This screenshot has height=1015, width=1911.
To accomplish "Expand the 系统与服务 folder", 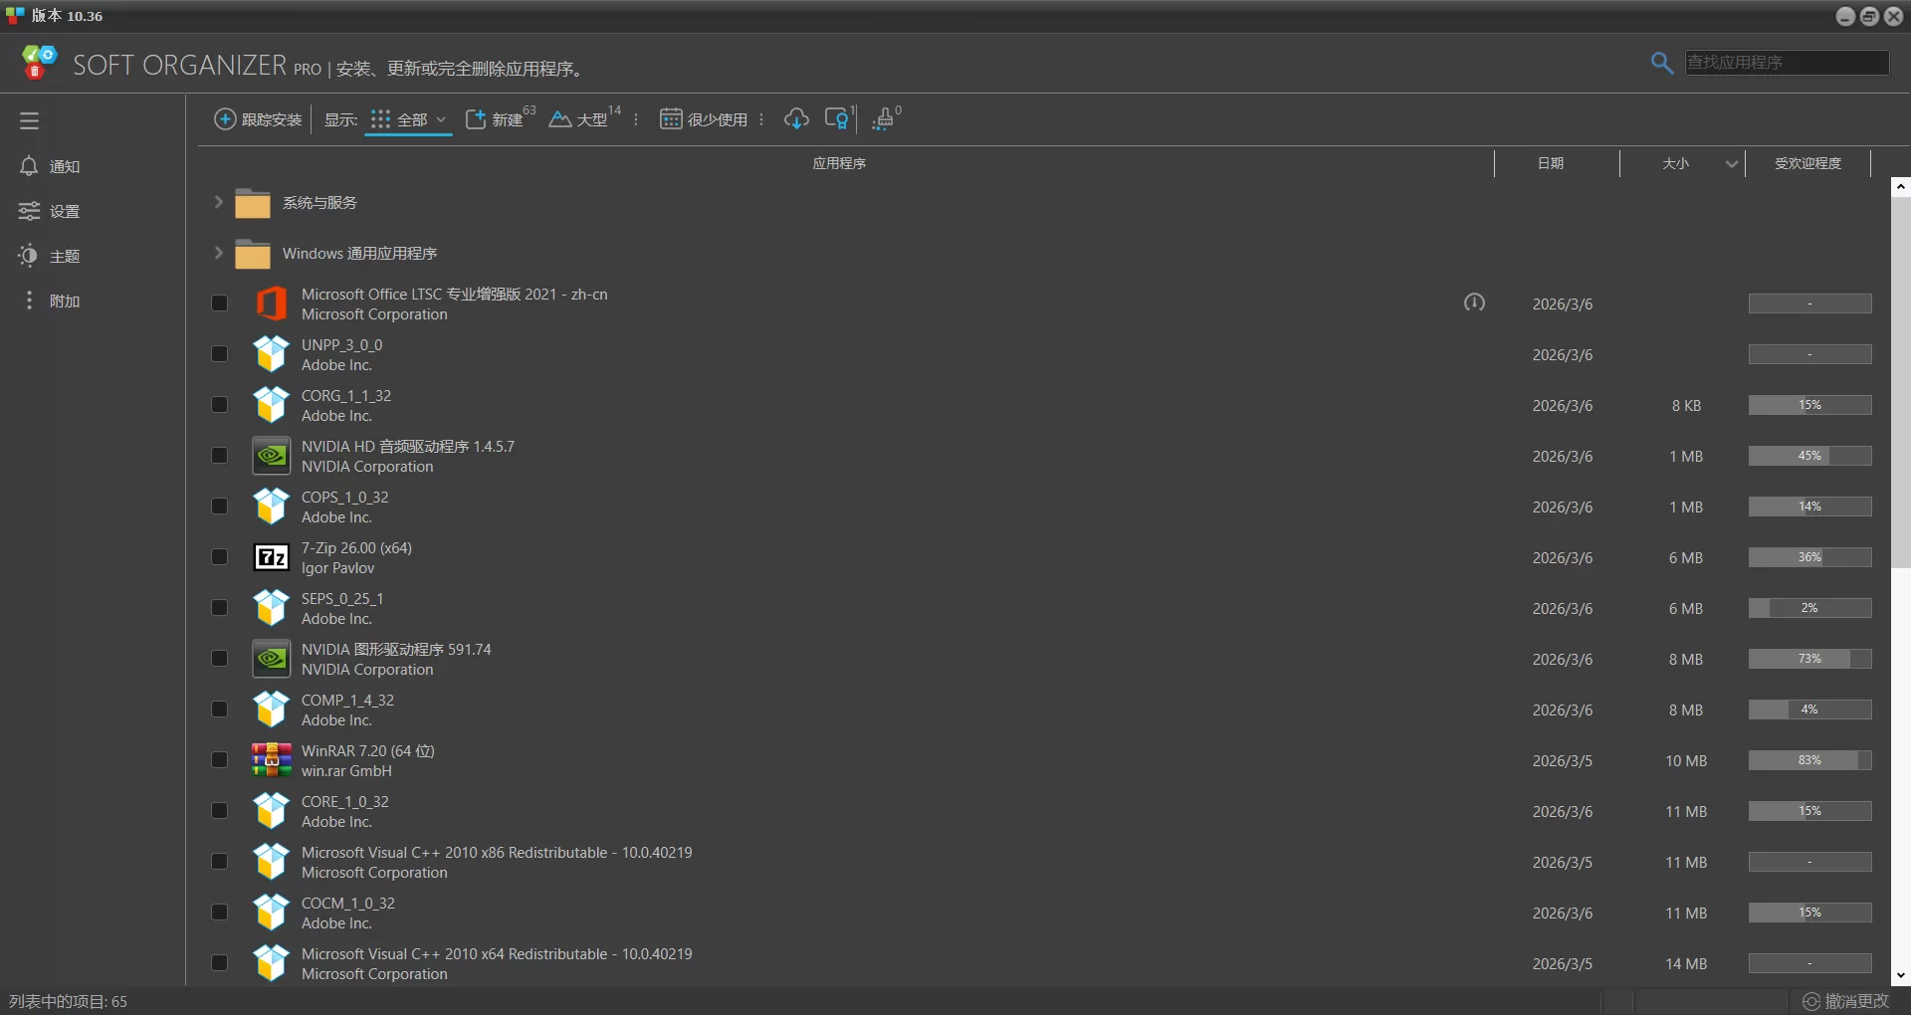I will [218, 202].
